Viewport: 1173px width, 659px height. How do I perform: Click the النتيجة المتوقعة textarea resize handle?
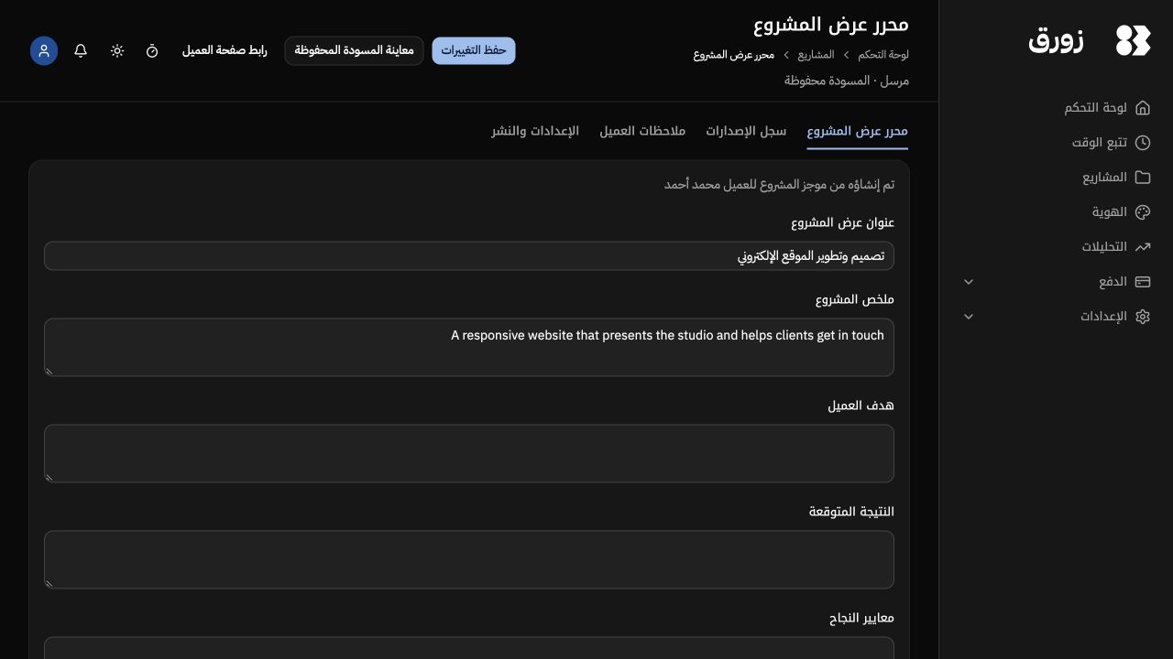(x=49, y=583)
